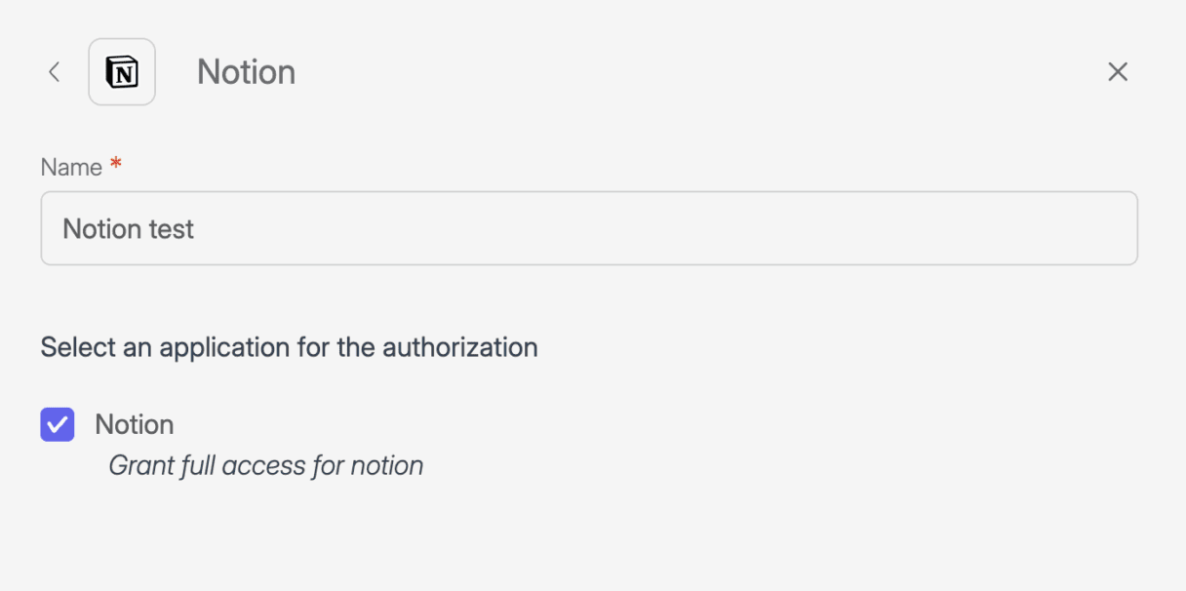Click the Notion logo icon
This screenshot has height=591, width=1186.
pos(122,72)
